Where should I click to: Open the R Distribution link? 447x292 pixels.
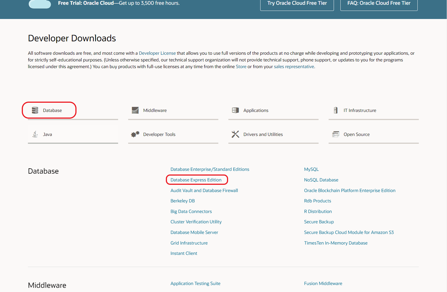tap(318, 211)
